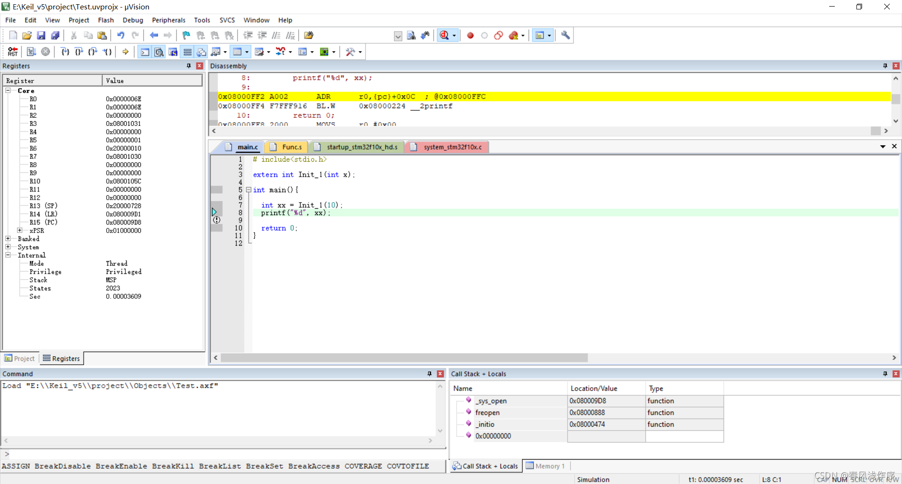This screenshot has width=902, height=484.
Task: Open the Toolbox dropdown arrow
Action: point(360,52)
